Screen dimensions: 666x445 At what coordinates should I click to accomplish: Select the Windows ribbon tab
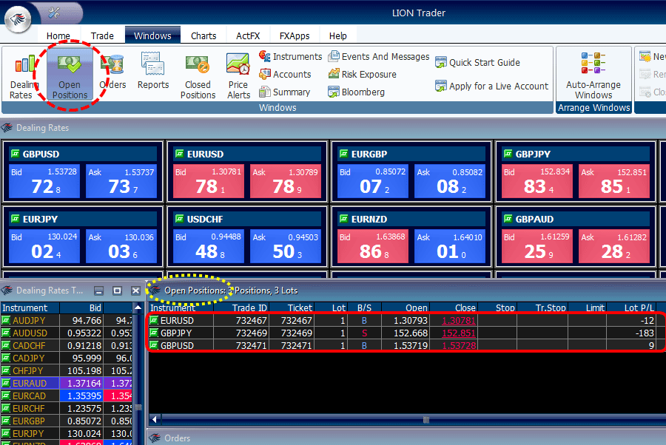152,35
